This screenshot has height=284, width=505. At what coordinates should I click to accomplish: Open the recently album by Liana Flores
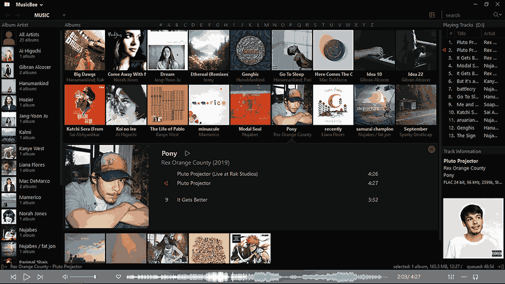(333, 105)
